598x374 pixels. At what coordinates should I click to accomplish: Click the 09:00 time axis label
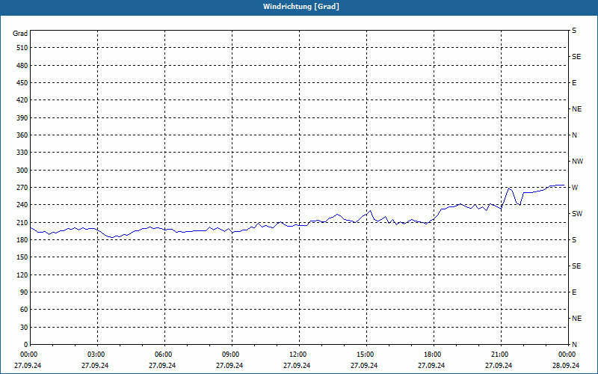click(232, 354)
